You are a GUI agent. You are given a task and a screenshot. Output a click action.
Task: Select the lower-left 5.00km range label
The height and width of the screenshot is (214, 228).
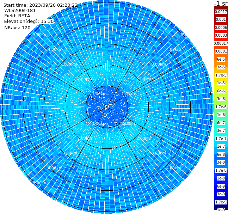coord(40,183)
